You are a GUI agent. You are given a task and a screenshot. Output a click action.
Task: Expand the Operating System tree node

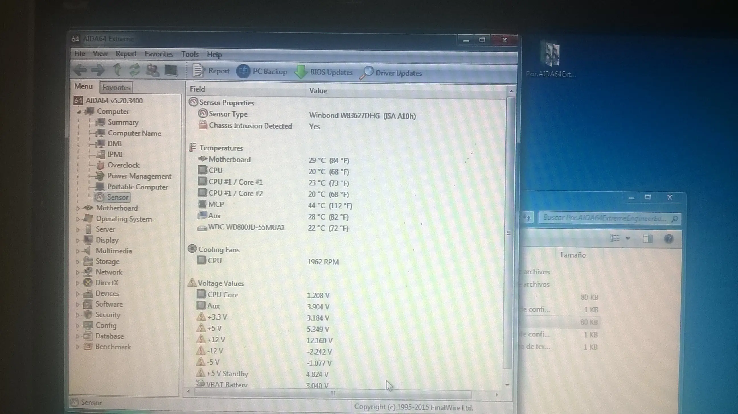pos(78,219)
